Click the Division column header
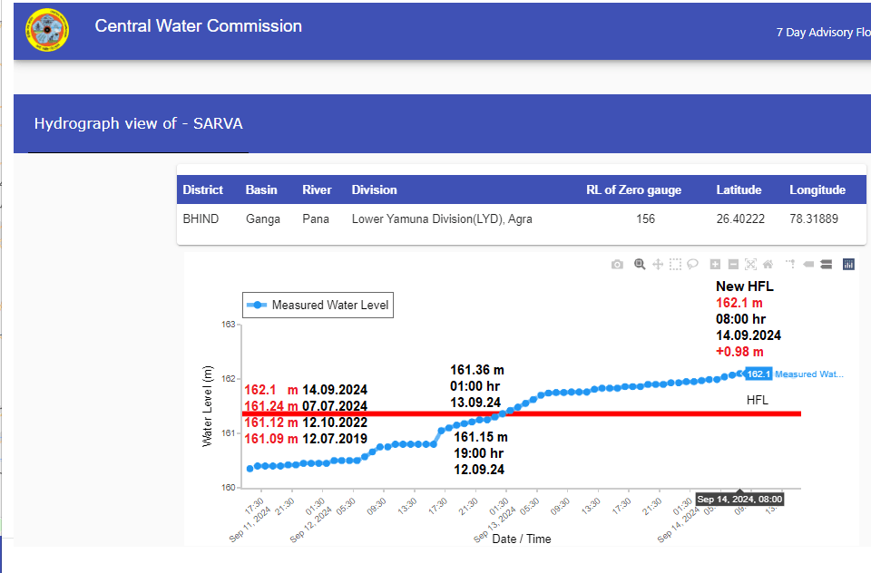The image size is (871, 573). [x=374, y=190]
